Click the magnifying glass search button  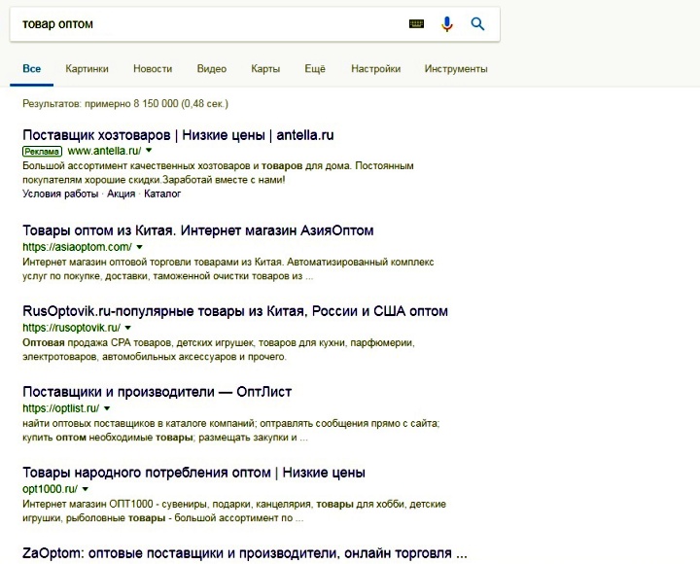point(477,24)
